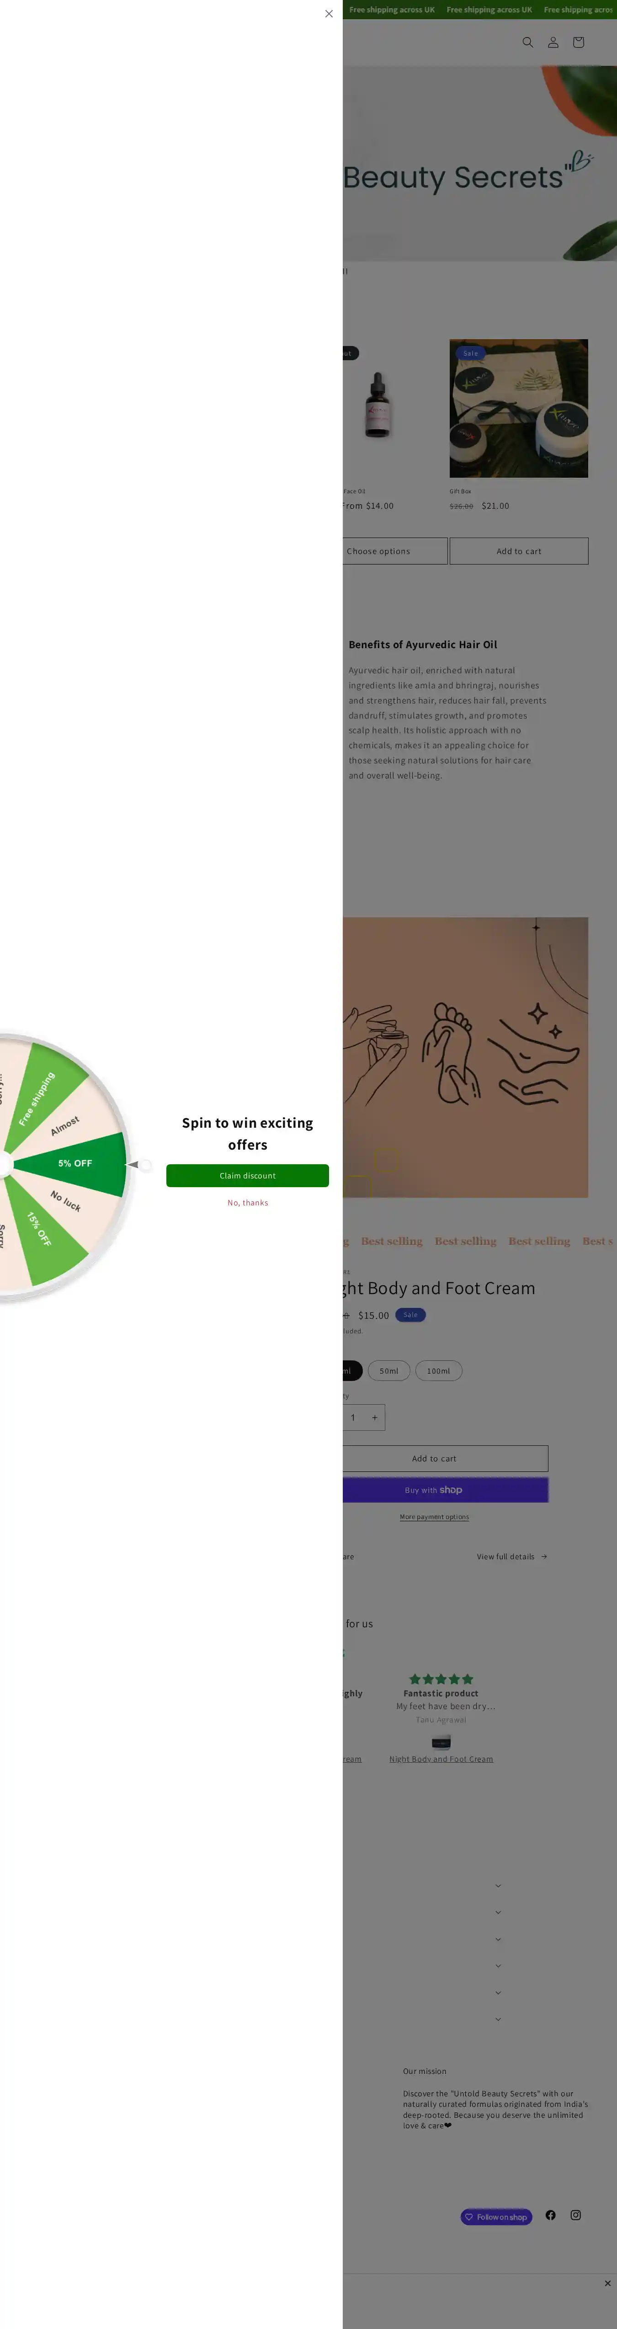The width and height of the screenshot is (617, 2329).
Task: Open the shopping cart icon
Action: click(x=578, y=43)
